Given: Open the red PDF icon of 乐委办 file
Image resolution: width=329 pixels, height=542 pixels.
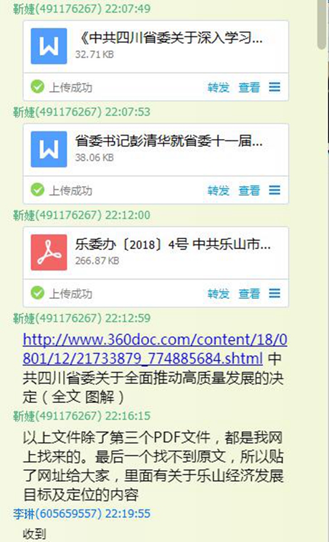Looking at the screenshot, I should tap(49, 252).
